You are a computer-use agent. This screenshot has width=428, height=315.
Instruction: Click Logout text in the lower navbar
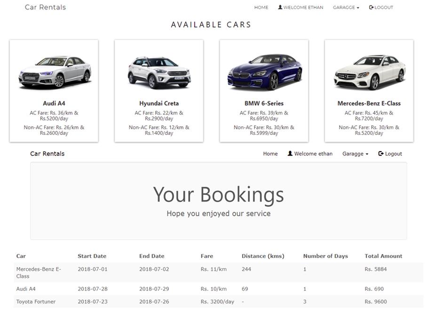[x=393, y=154]
